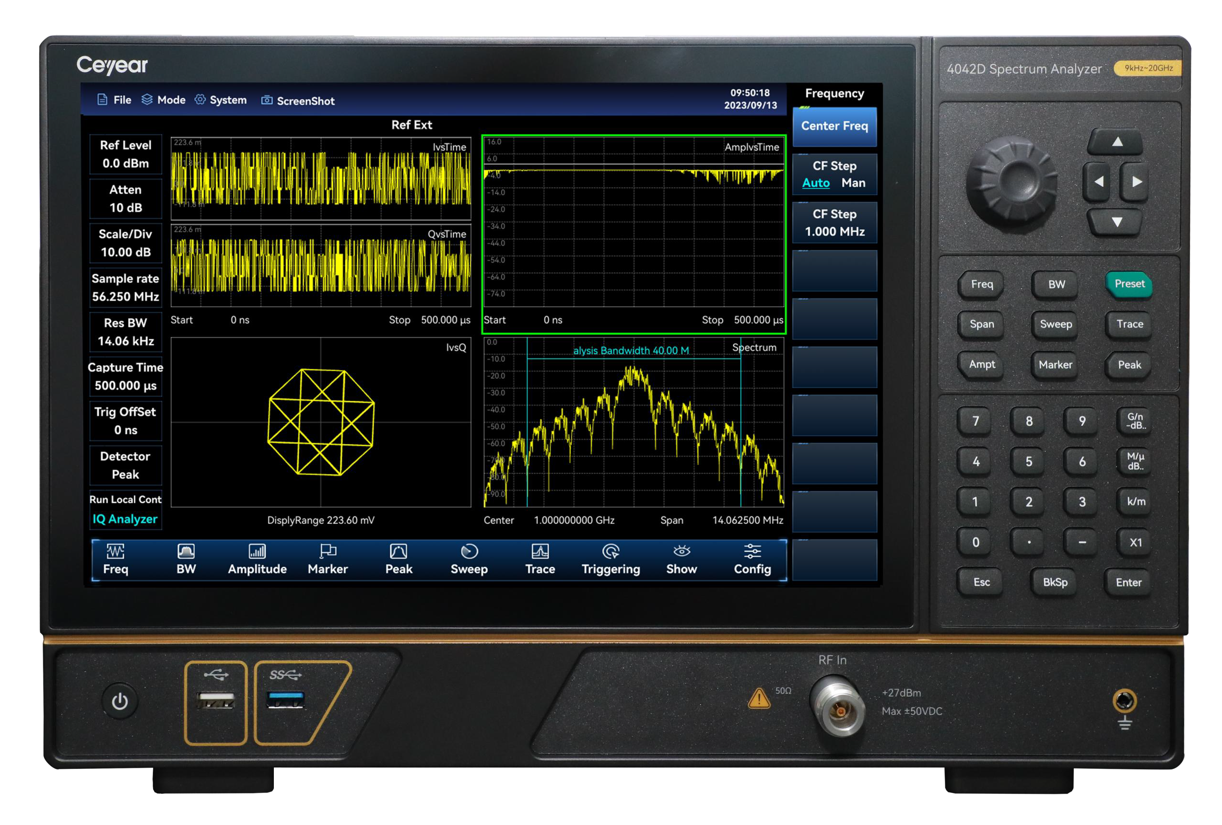The width and height of the screenshot is (1222, 825).
Task: Change the Detector Peak setting
Action: 126,465
